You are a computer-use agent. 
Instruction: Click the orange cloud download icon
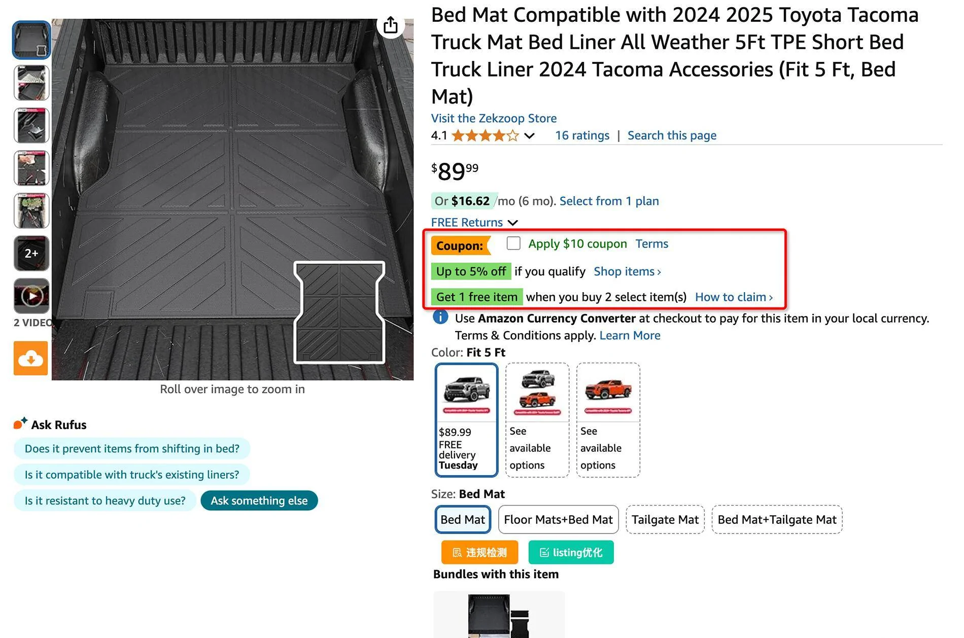[x=31, y=359]
